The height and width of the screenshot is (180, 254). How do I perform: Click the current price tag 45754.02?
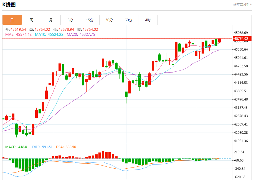[242, 39]
